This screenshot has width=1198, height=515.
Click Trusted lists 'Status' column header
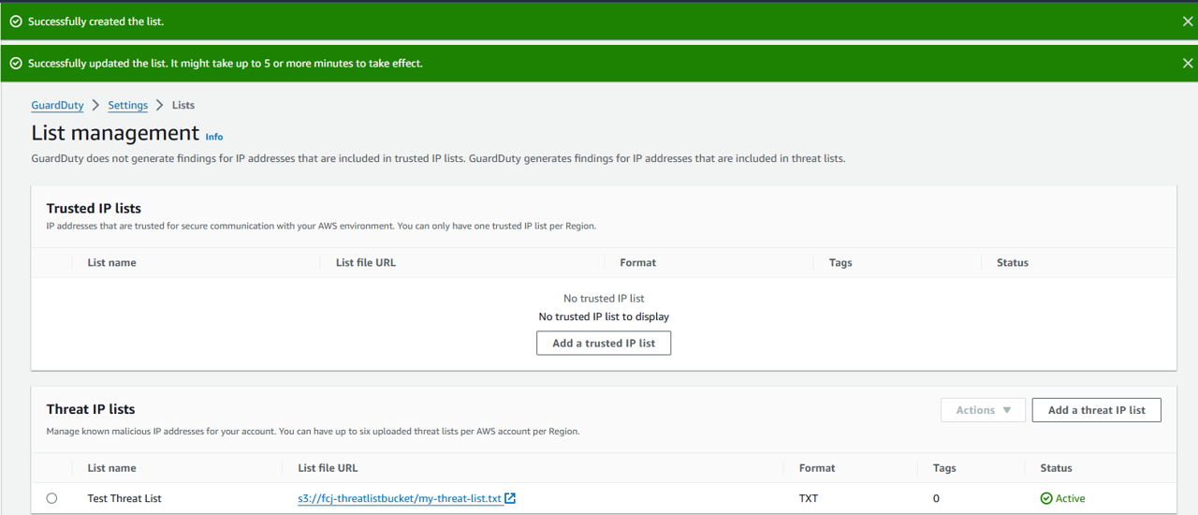point(1013,263)
